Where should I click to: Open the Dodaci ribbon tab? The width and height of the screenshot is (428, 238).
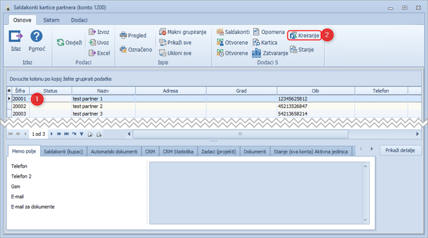[79, 20]
